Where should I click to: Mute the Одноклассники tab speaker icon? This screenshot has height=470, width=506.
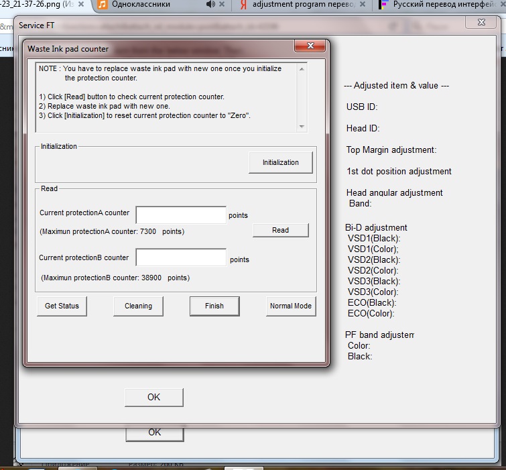click(x=210, y=4)
